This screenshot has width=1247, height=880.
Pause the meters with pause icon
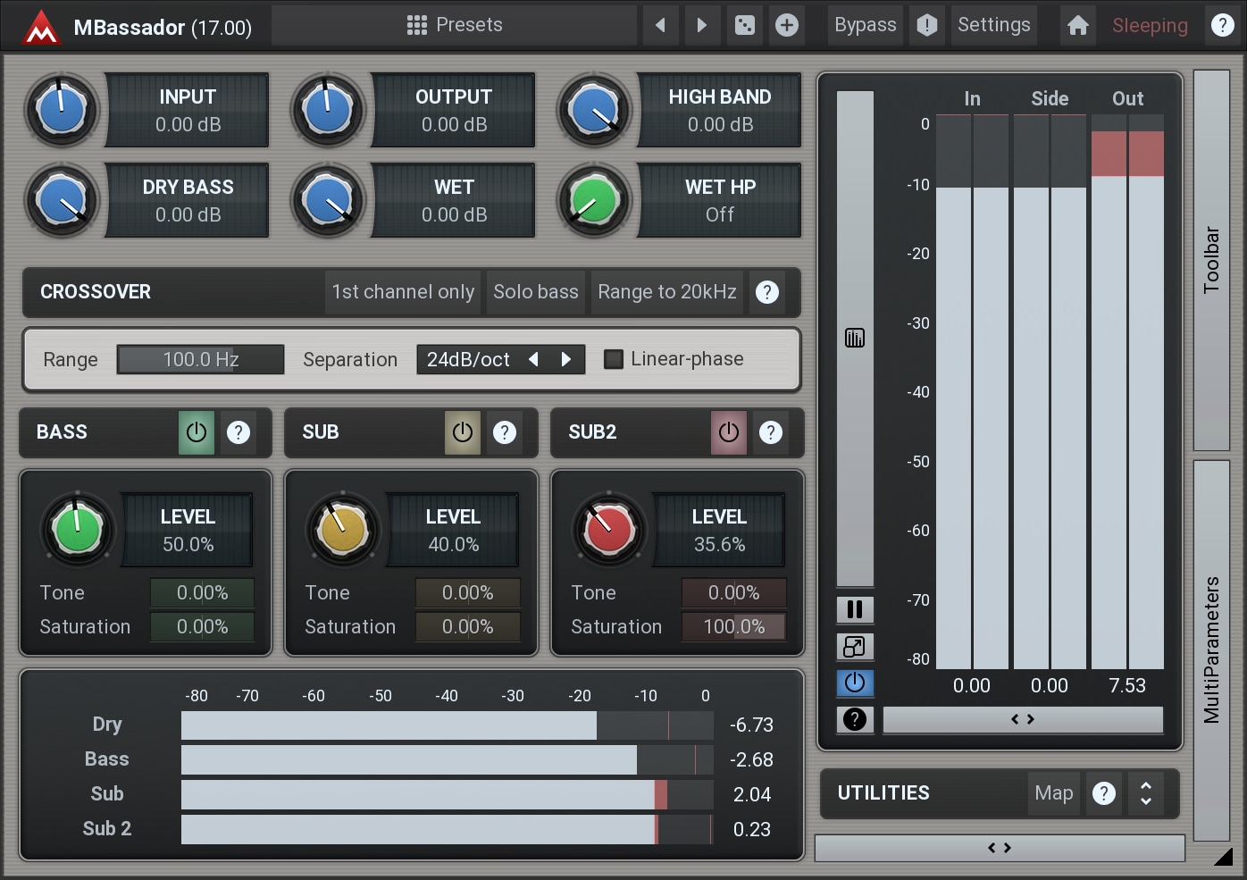855,609
